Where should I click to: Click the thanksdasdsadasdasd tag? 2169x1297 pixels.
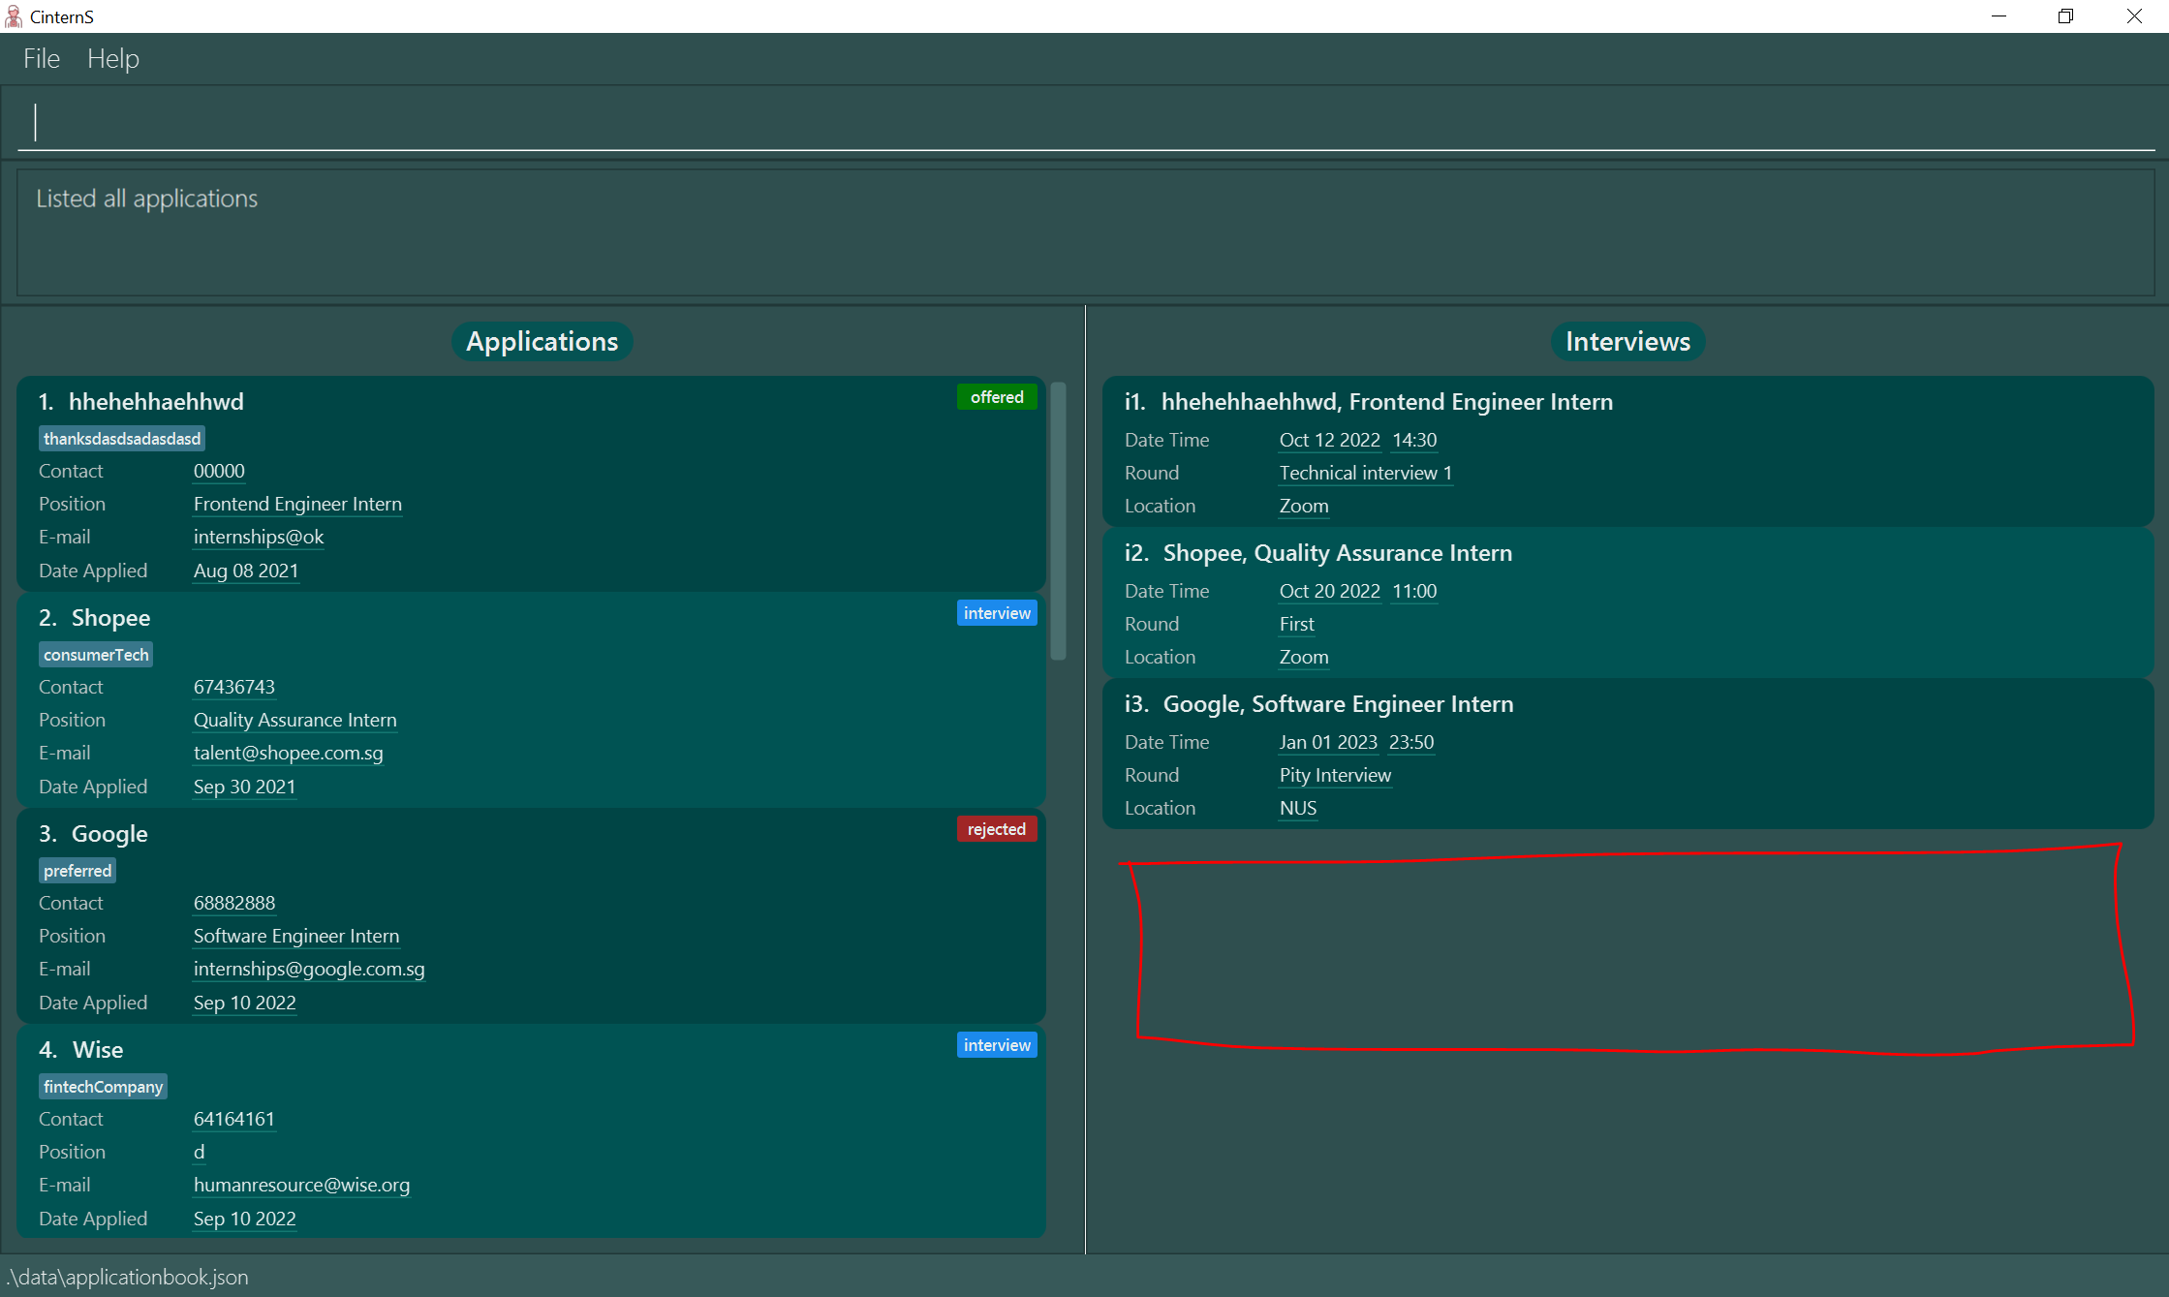tap(122, 439)
